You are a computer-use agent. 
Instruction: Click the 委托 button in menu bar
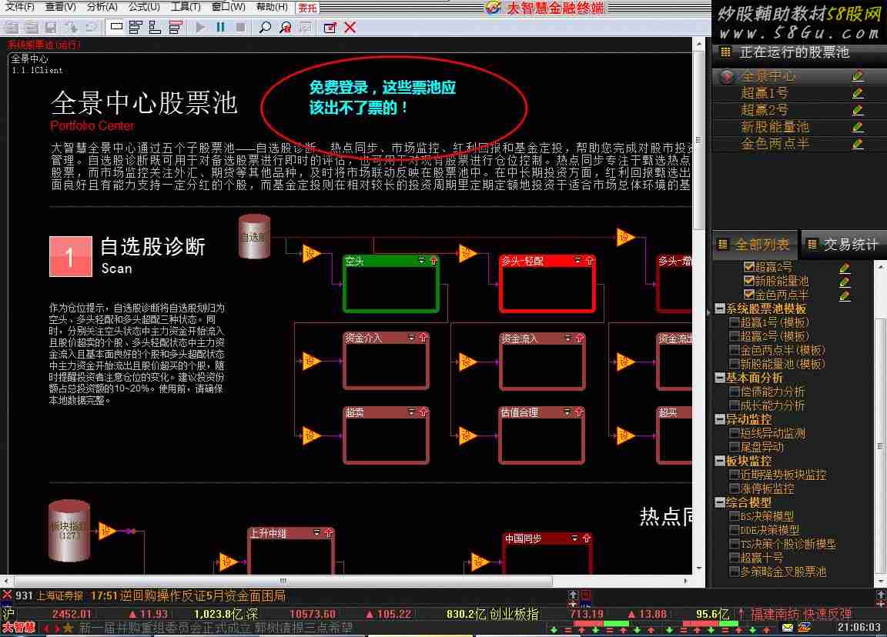click(x=307, y=8)
